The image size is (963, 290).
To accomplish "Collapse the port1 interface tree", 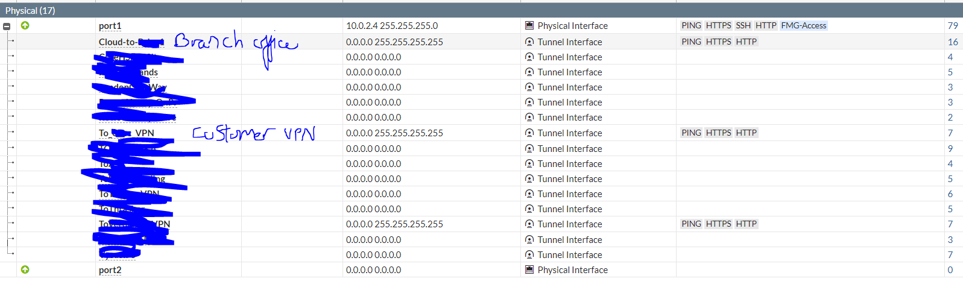I will pos(7,26).
